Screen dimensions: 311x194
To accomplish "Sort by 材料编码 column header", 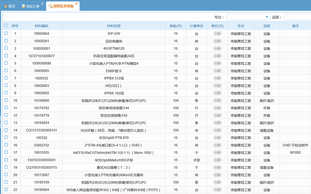I will (x=41, y=26).
